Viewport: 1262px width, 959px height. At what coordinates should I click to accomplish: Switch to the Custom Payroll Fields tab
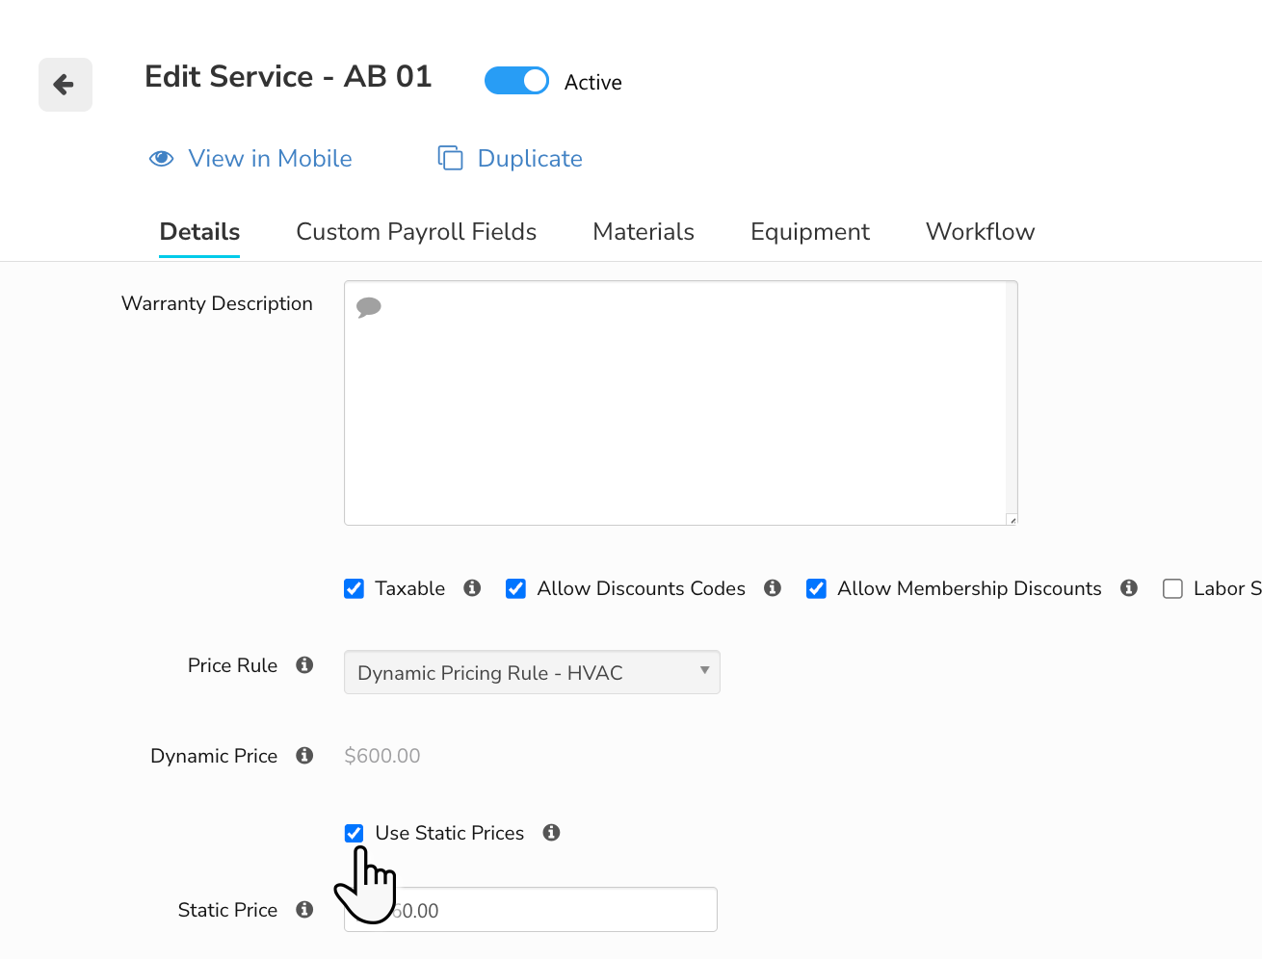[x=416, y=232]
